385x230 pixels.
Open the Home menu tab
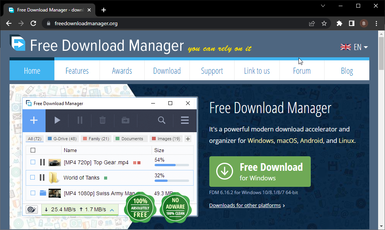pos(32,70)
